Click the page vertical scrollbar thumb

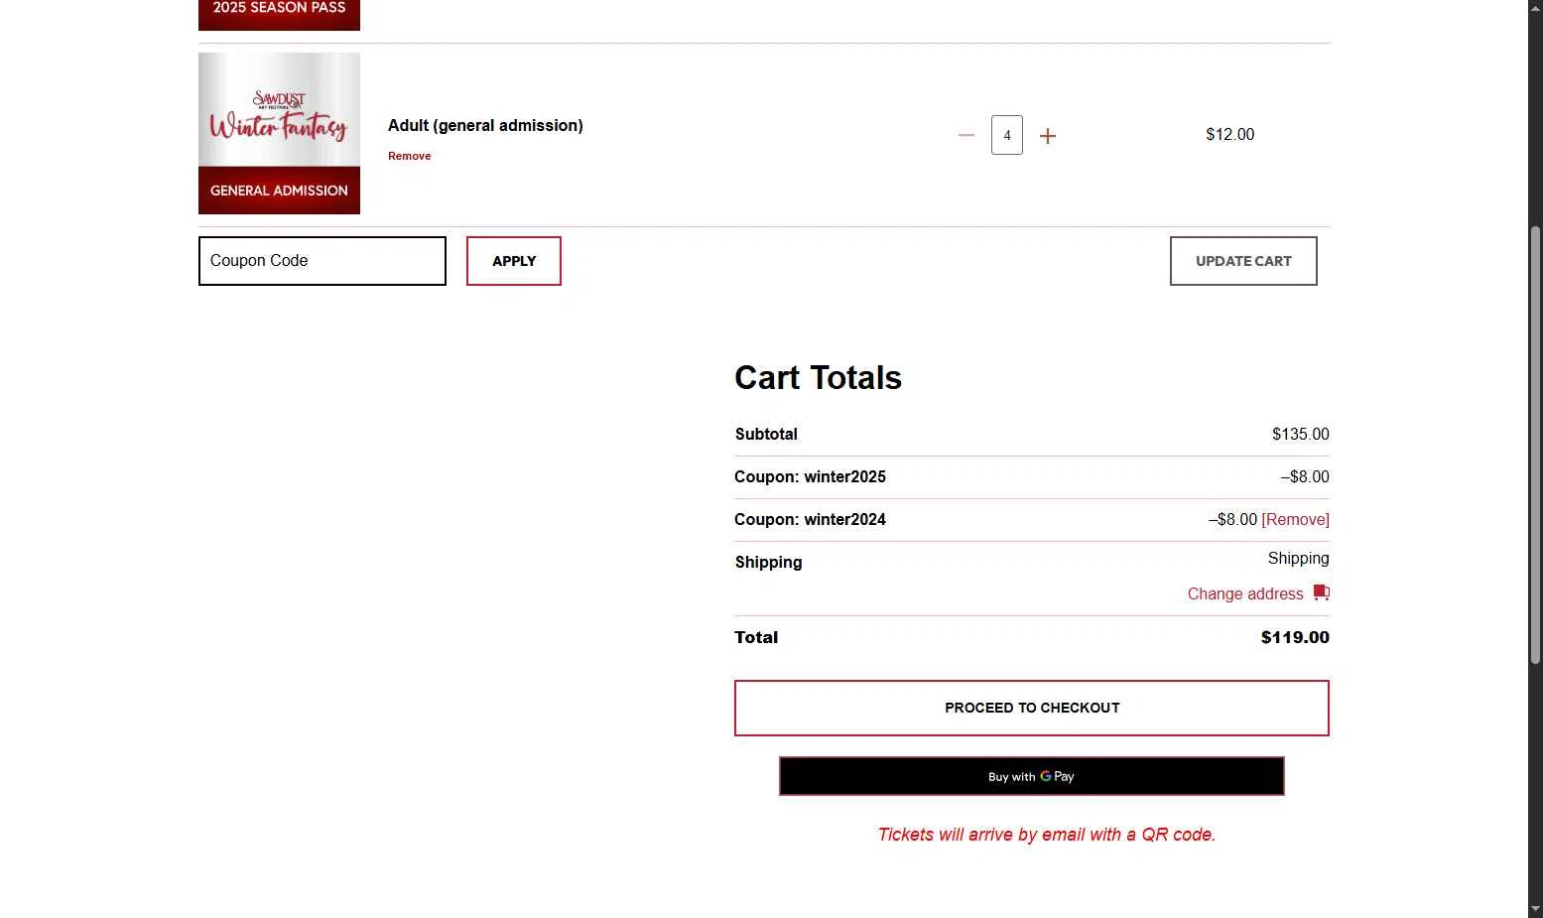[x=1535, y=445]
